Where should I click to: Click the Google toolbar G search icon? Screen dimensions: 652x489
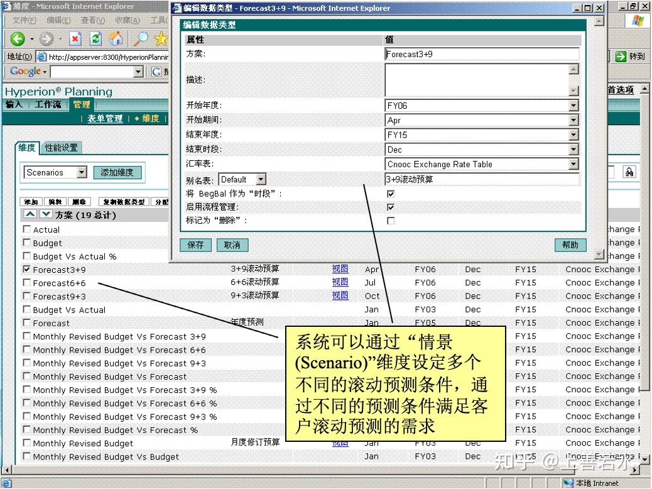click(156, 72)
